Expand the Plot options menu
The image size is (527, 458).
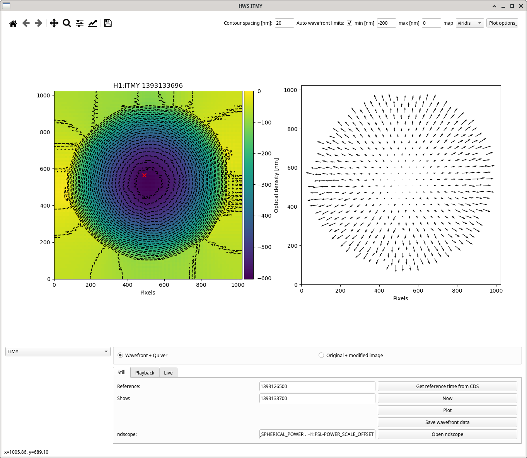502,23
